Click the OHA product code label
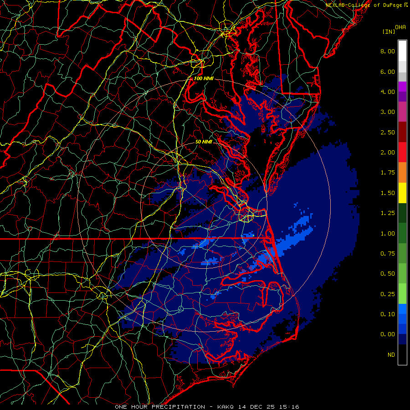Viewport: 410px width, 410px height. 400,27
